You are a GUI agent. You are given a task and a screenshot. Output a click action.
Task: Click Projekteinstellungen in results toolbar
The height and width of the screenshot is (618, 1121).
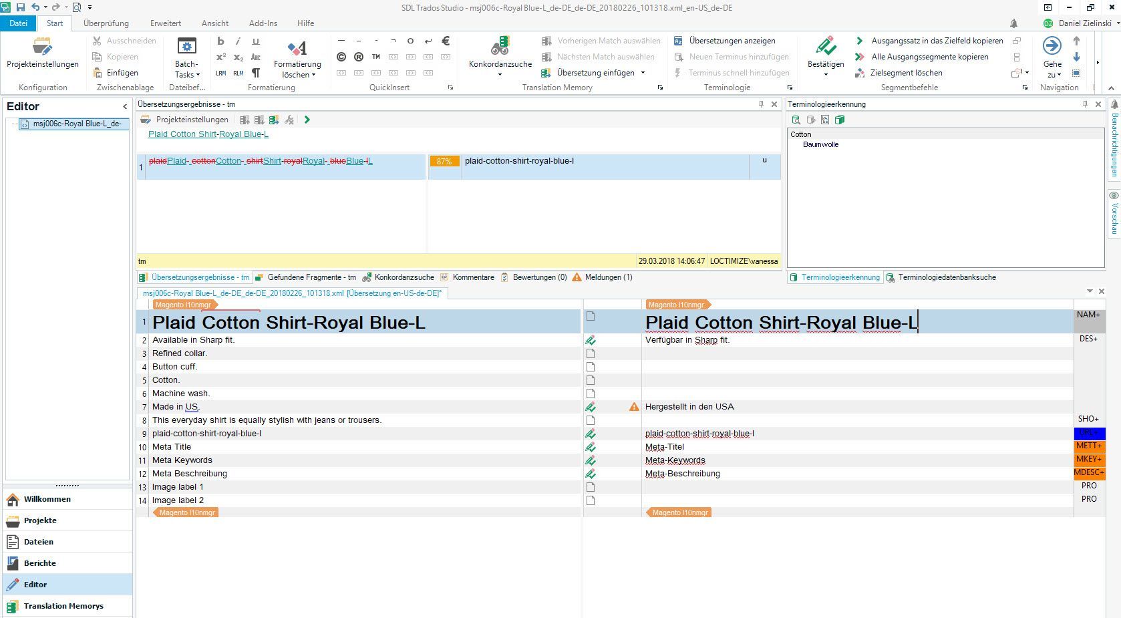(x=184, y=120)
